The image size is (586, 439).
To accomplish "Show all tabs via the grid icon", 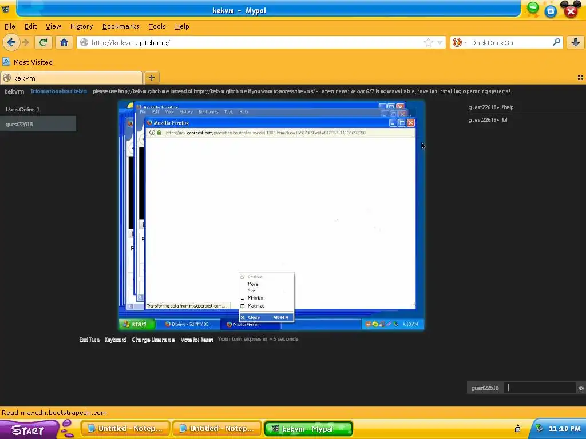I will coord(580,78).
